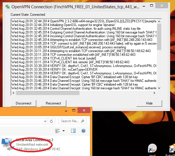Click 'Current State: Connected' status text
The width and height of the screenshot is (175, 156).
click(x=28, y=15)
